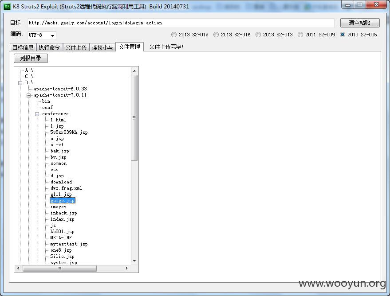Select file bak.jsp
The image size is (390, 296).
point(60,151)
